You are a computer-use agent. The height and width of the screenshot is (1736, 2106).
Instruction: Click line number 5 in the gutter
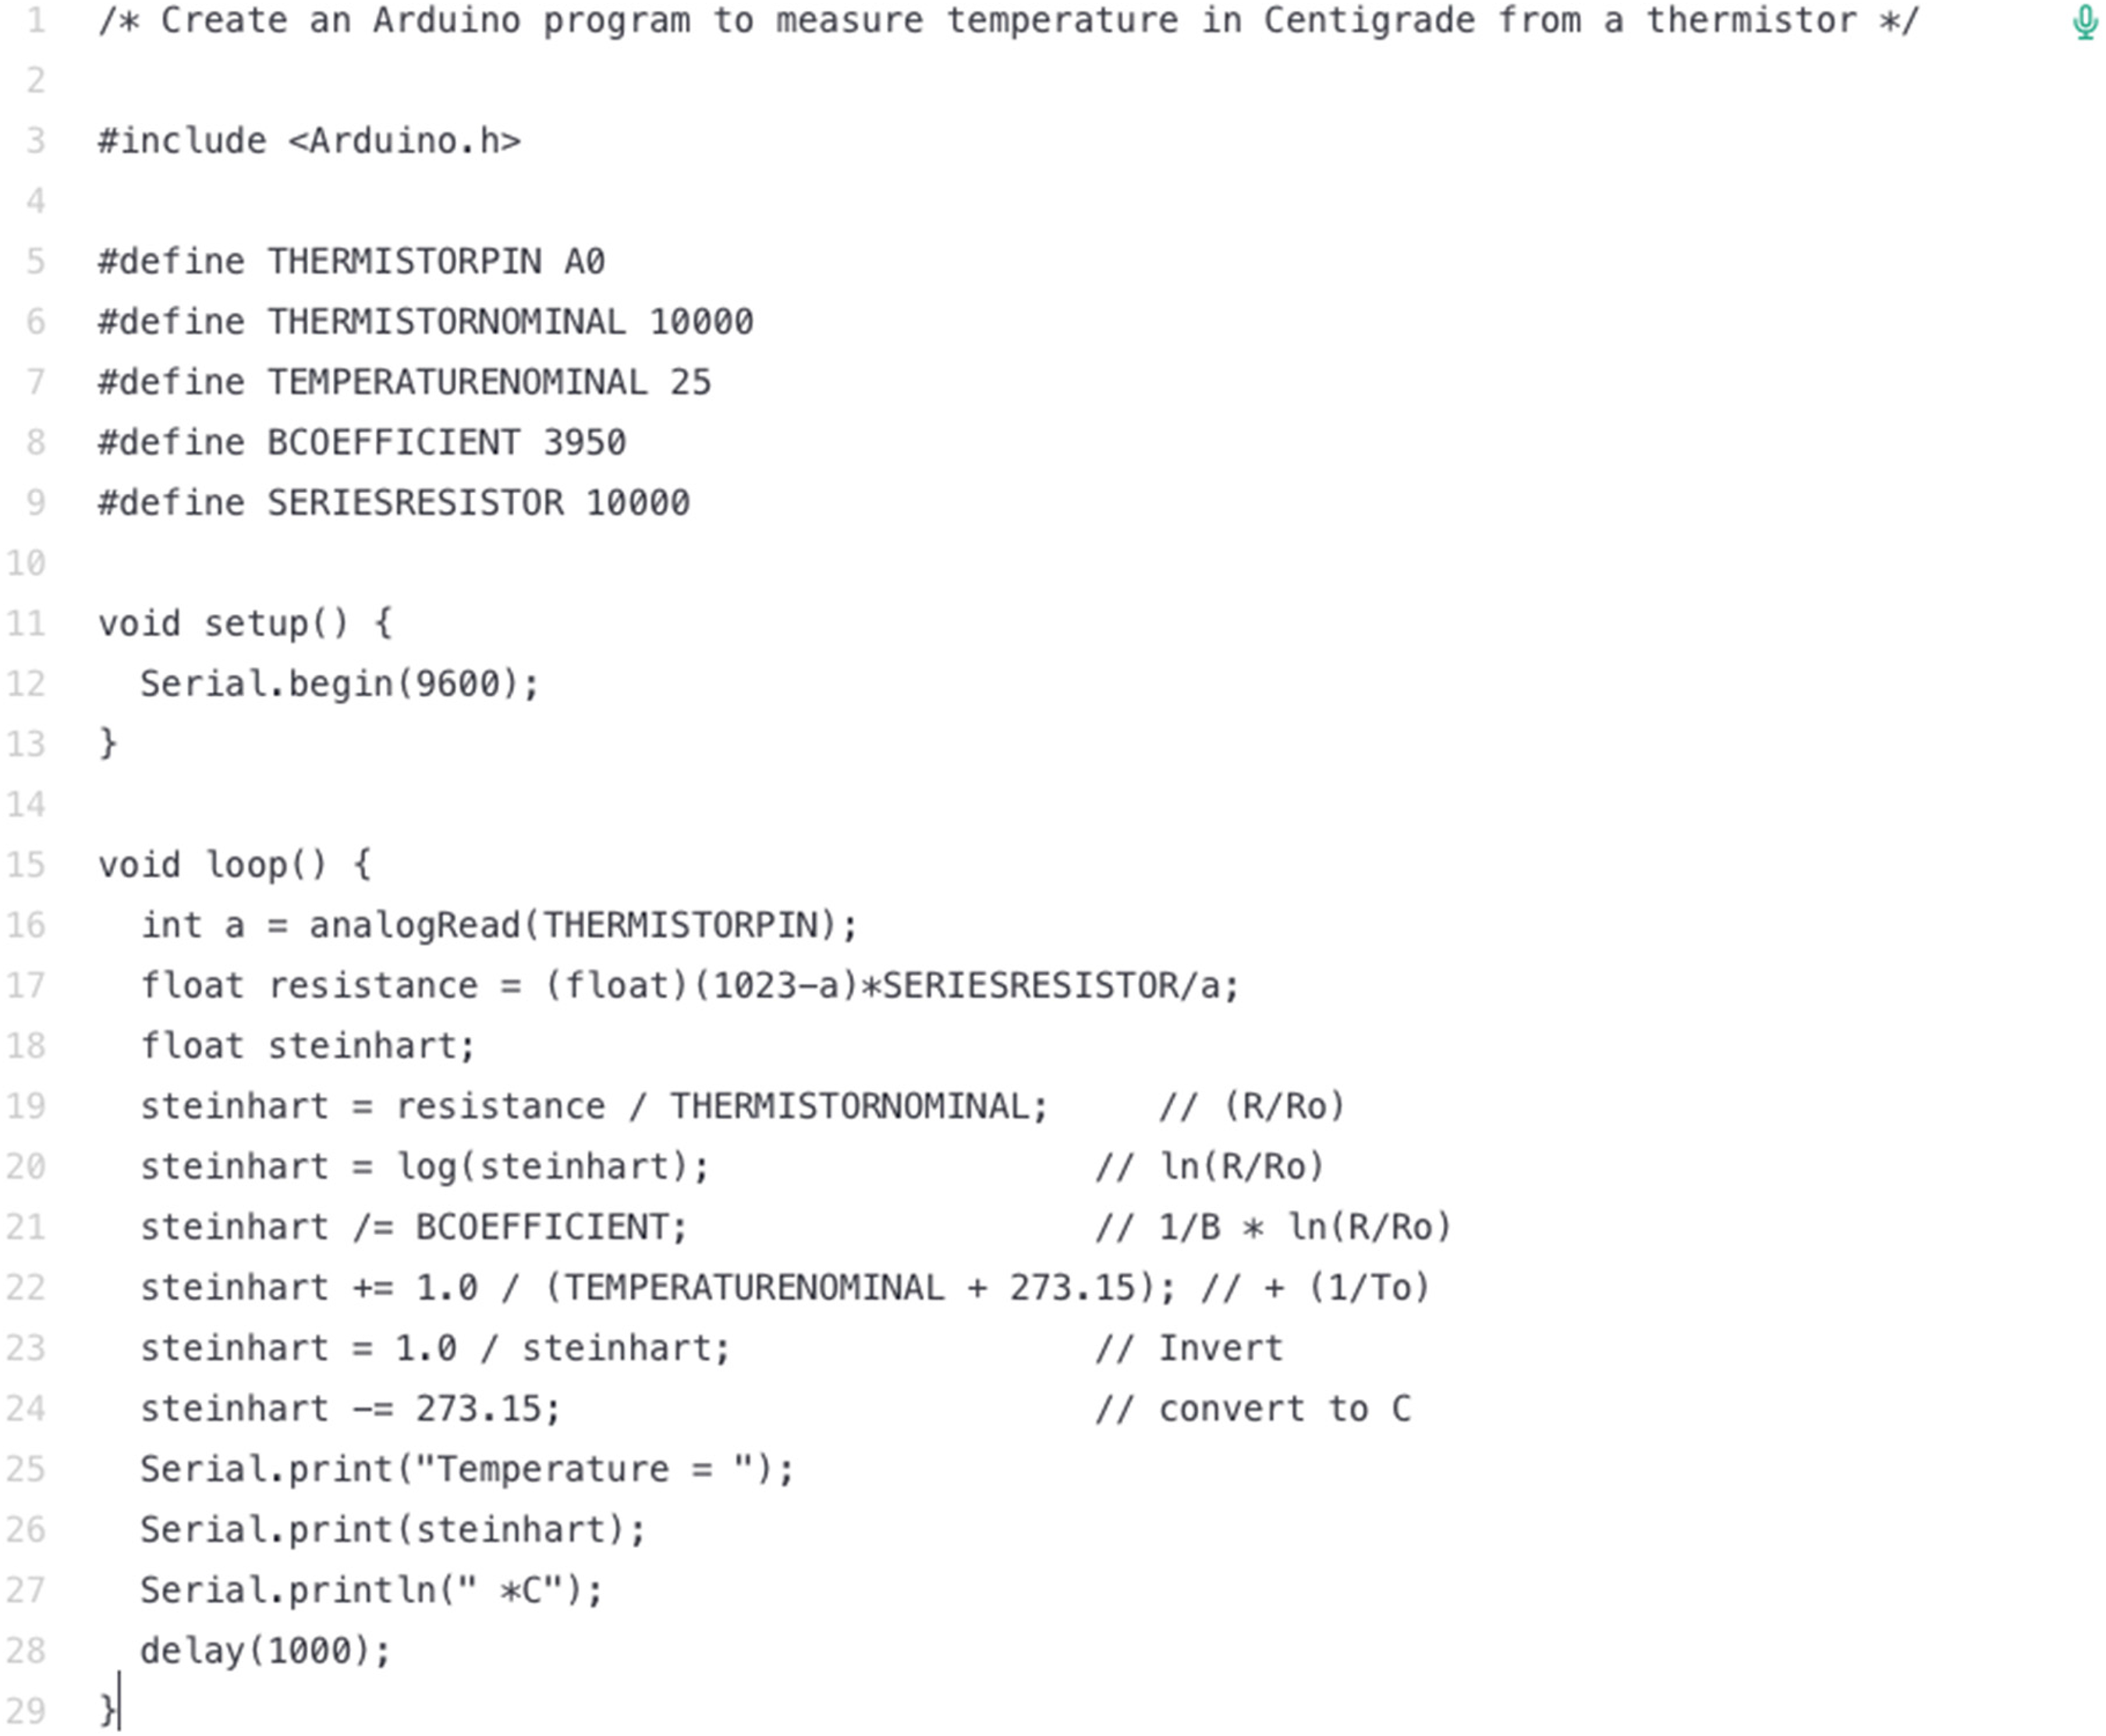[36, 262]
